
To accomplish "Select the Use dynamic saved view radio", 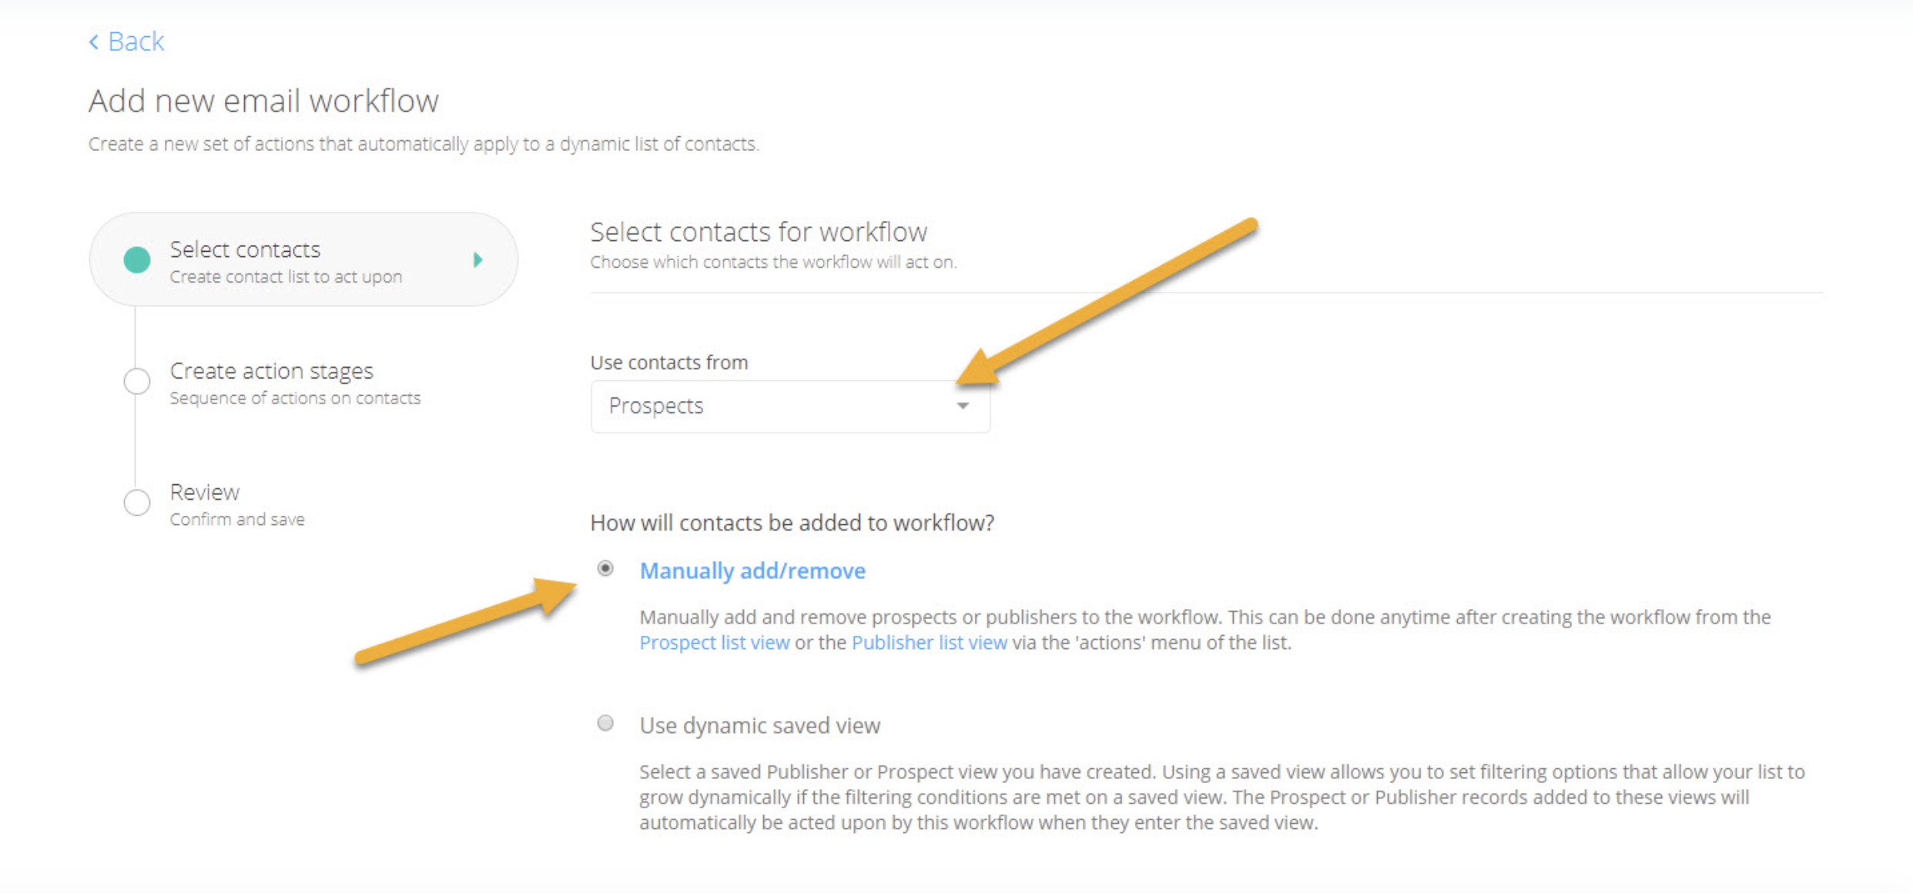I will coord(605,723).
